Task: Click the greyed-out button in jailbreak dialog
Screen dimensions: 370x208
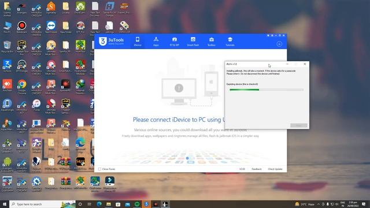Action: click(x=299, y=125)
